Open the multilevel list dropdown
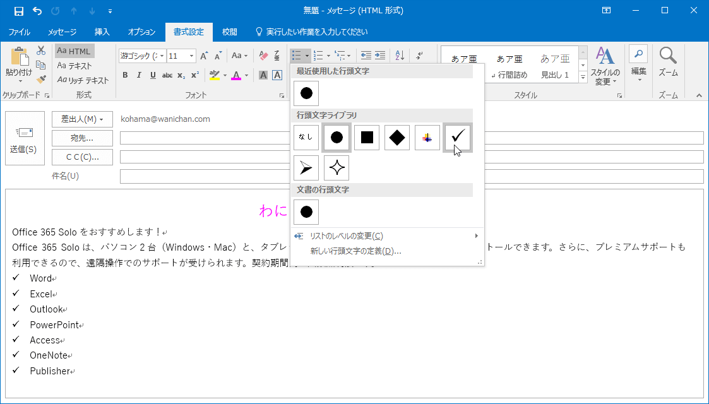 349,56
